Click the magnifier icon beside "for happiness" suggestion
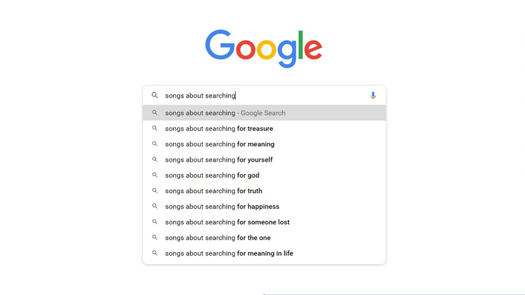Screen dimensions: 525x295 [x=155, y=206]
